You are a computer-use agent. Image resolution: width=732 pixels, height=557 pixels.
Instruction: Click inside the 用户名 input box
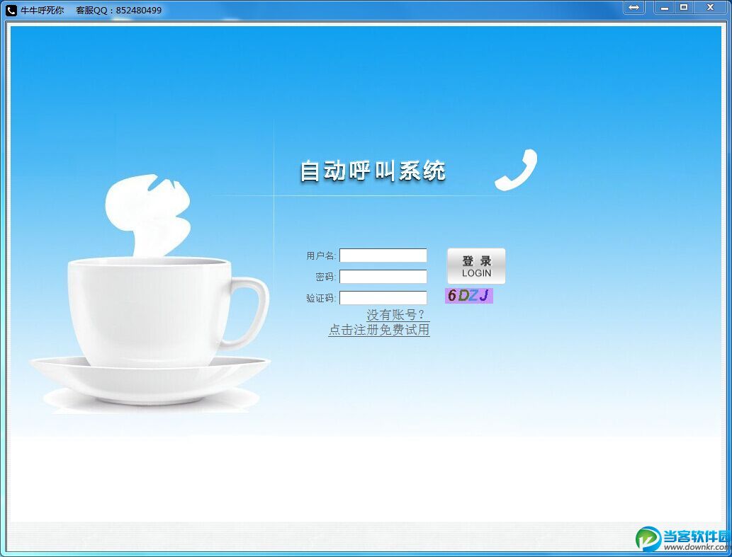pyautogui.click(x=383, y=255)
